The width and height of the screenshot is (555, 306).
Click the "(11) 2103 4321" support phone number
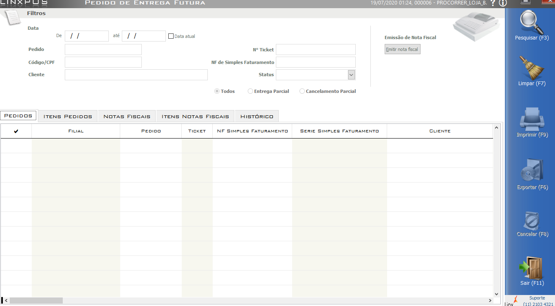click(538, 304)
